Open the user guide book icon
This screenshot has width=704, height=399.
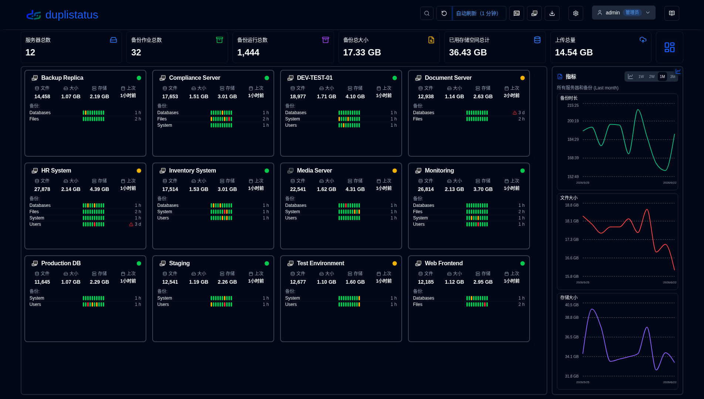coord(671,13)
